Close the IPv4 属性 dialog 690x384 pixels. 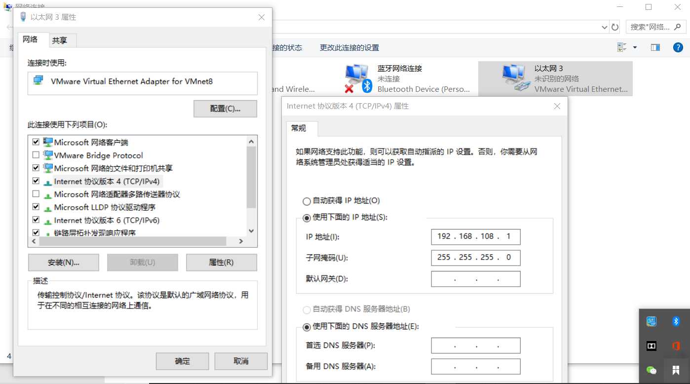pyautogui.click(x=557, y=106)
